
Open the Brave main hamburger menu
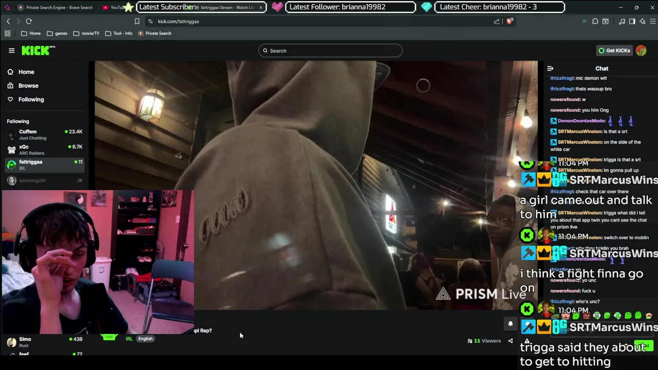(x=652, y=21)
